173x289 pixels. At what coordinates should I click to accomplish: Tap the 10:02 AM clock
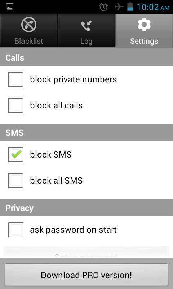tap(153, 7)
